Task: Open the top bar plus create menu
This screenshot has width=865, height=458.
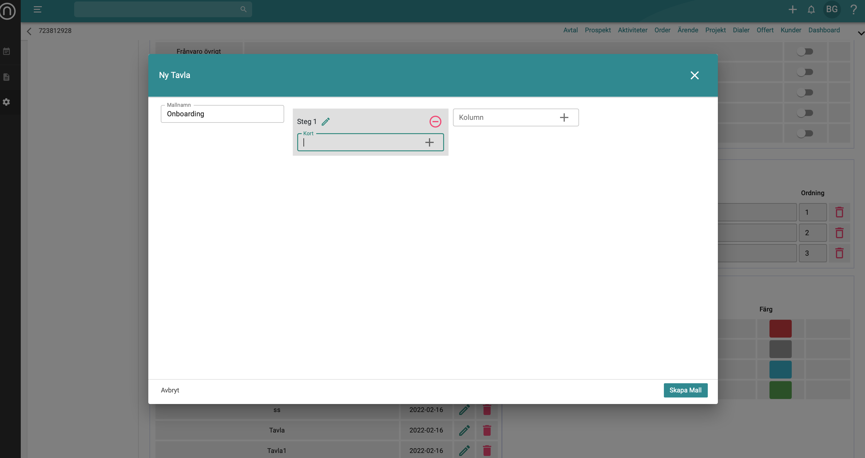Action: (x=792, y=9)
